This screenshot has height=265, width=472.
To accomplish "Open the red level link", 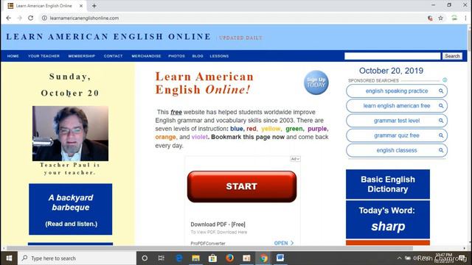I will [251, 129].
